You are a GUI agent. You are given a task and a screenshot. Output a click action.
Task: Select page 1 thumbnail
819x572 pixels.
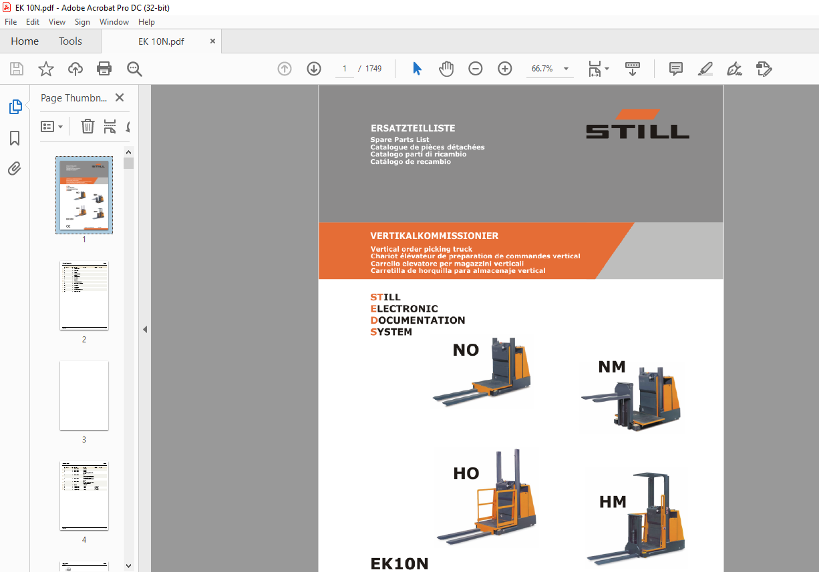tap(84, 195)
